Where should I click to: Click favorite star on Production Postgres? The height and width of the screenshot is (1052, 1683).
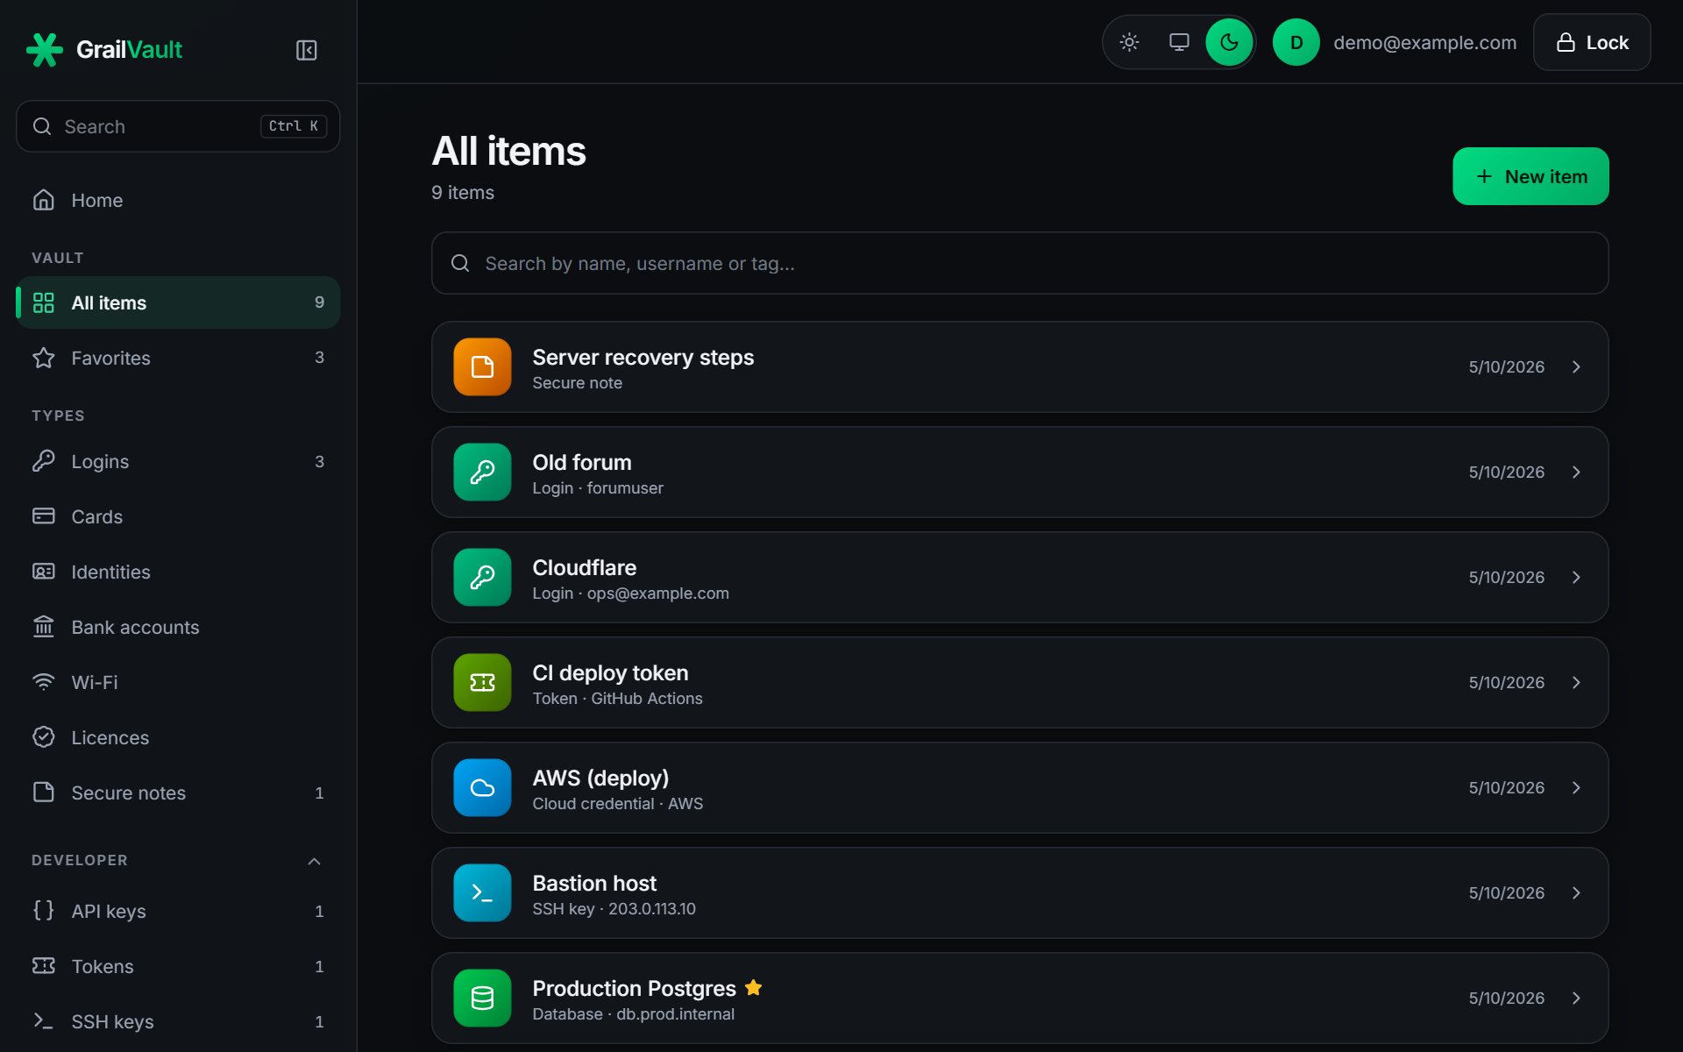pos(753,987)
